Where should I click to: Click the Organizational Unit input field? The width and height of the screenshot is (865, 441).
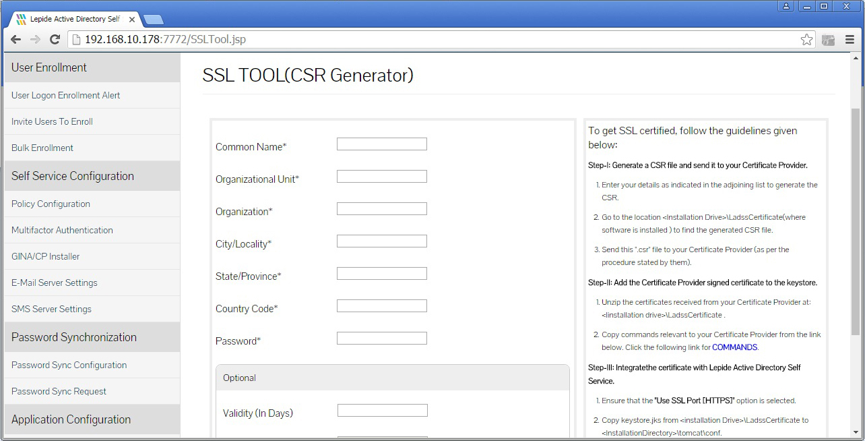click(382, 176)
